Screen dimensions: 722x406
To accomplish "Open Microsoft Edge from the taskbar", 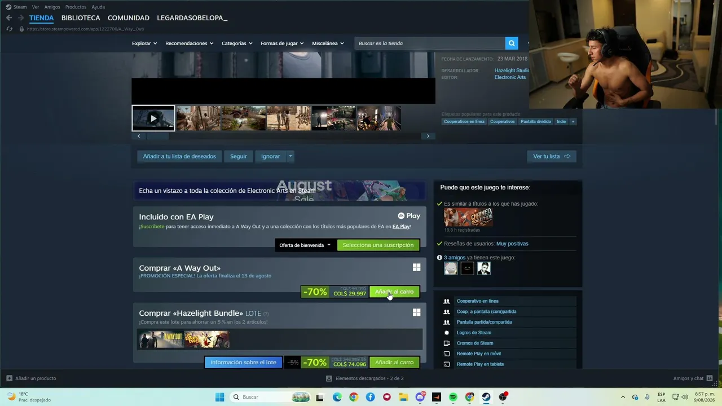I will pyautogui.click(x=337, y=397).
